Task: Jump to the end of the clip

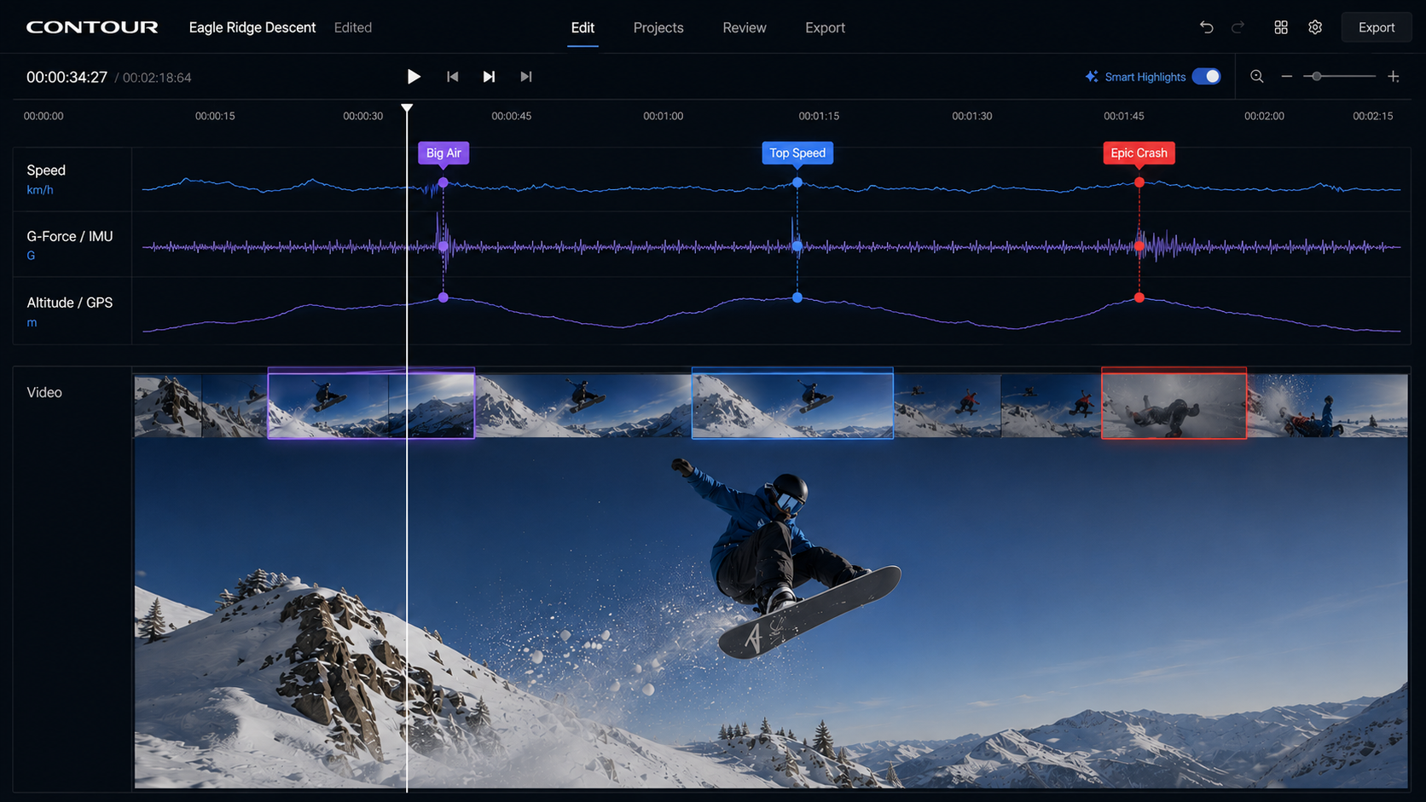Action: click(526, 77)
